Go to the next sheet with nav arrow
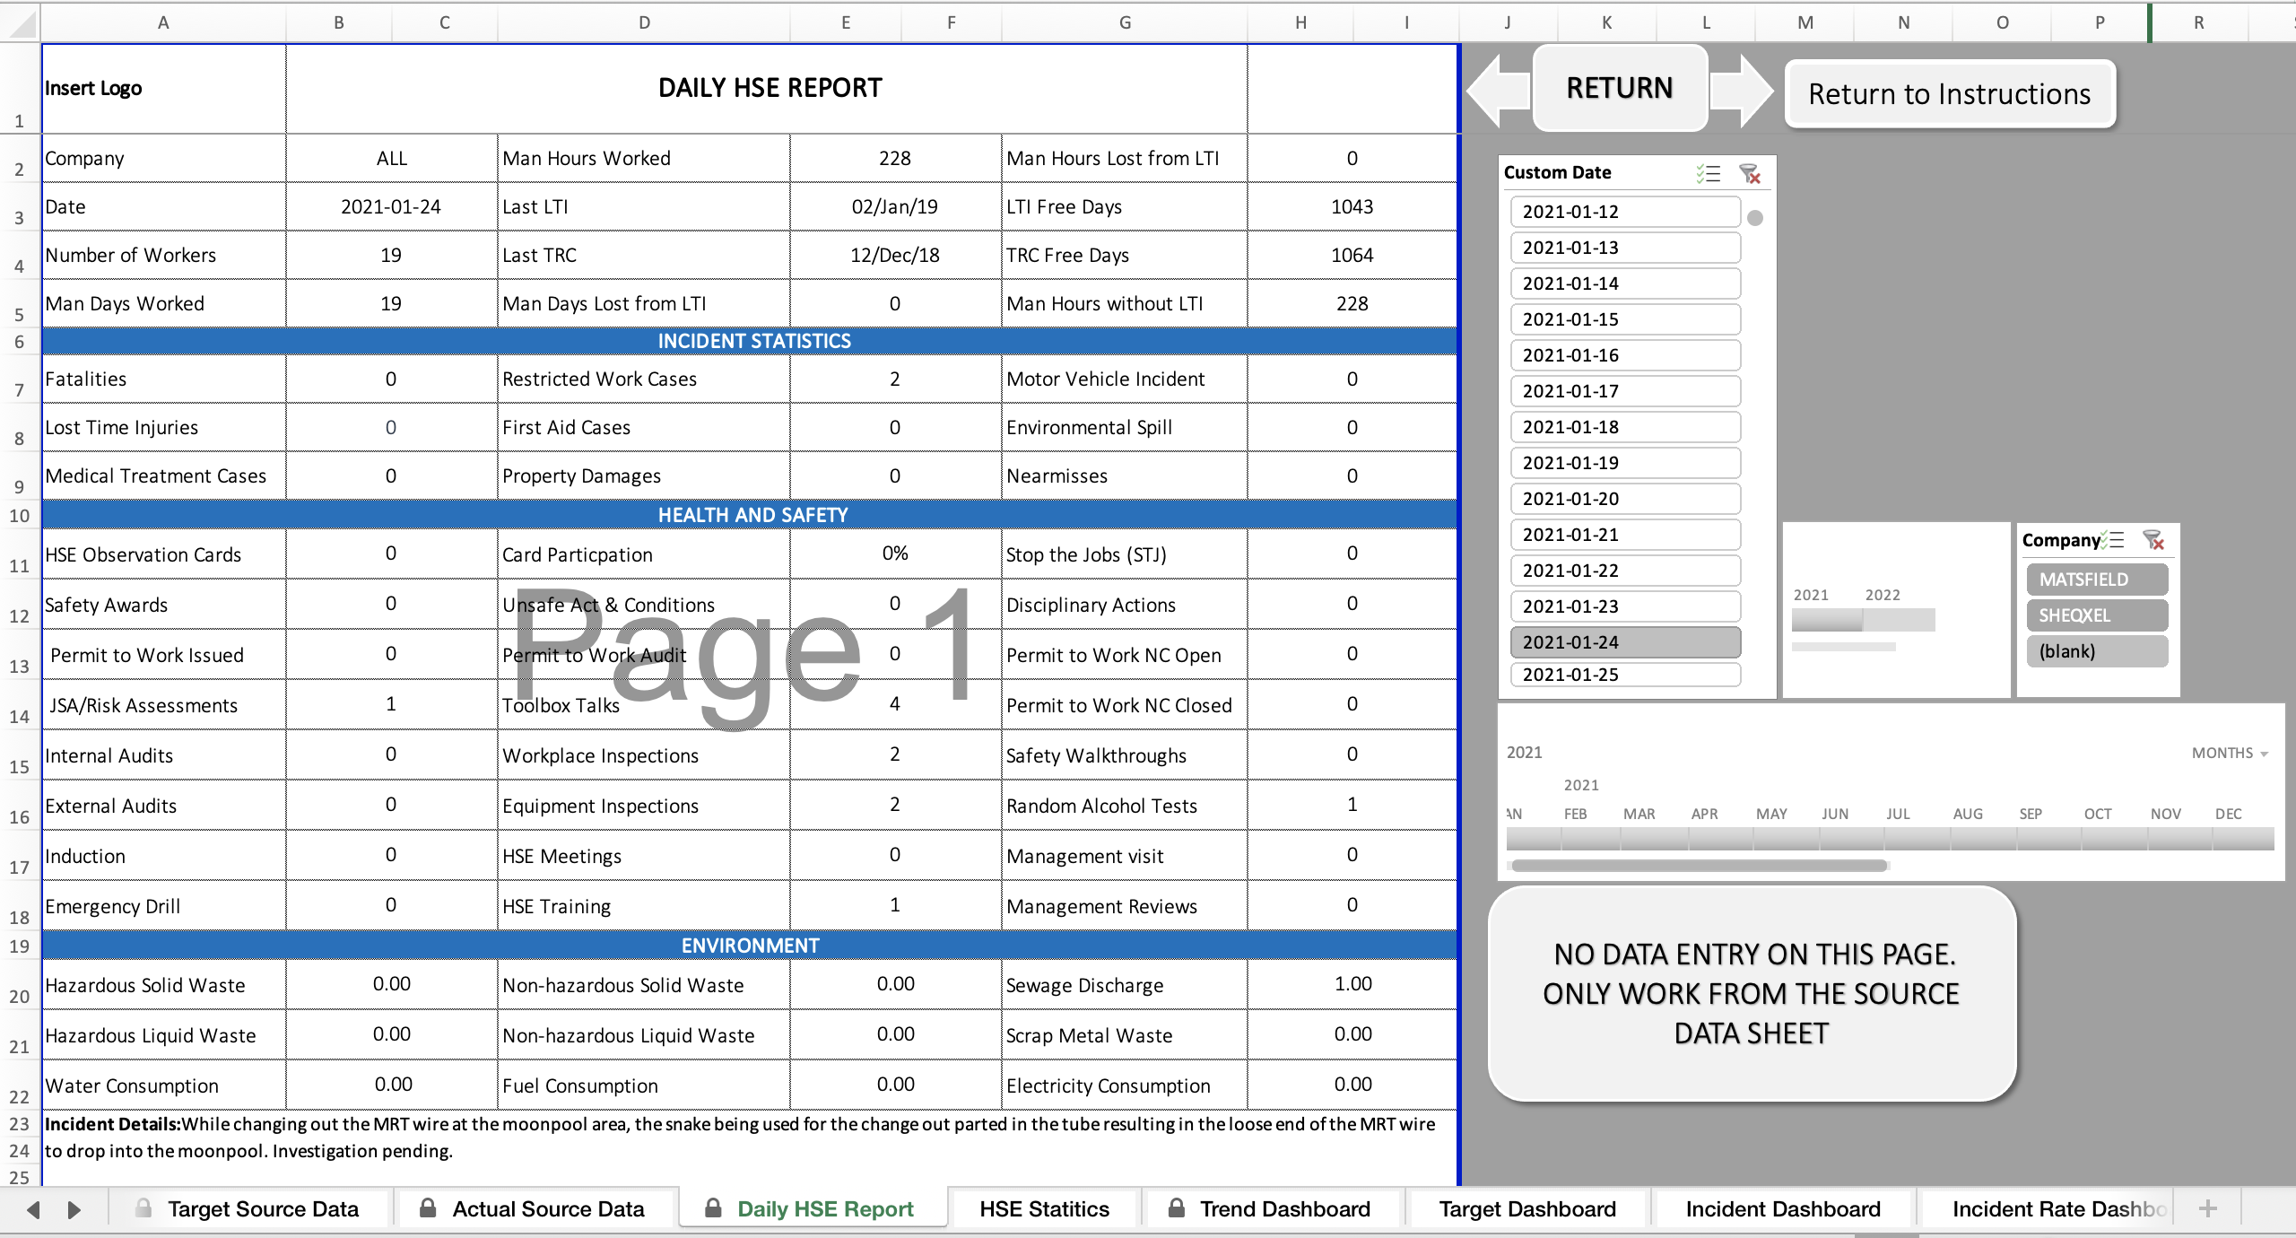Image resolution: width=2296 pixels, height=1238 pixels. (74, 1209)
